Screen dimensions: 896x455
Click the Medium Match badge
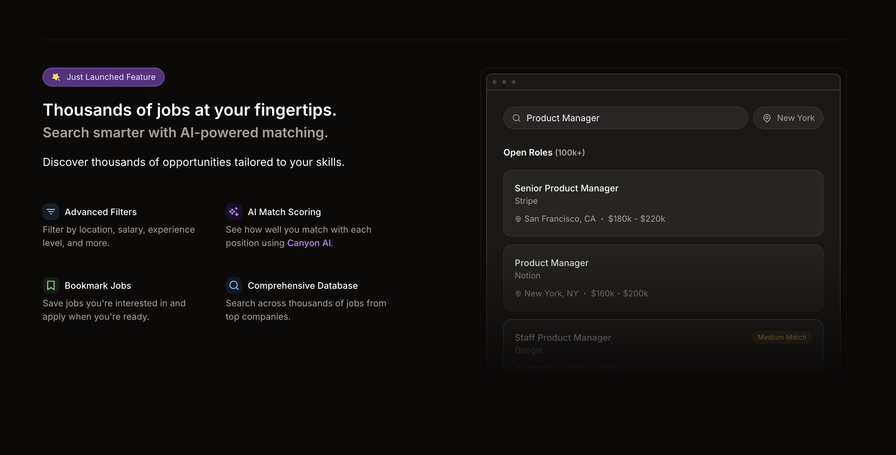pos(781,337)
